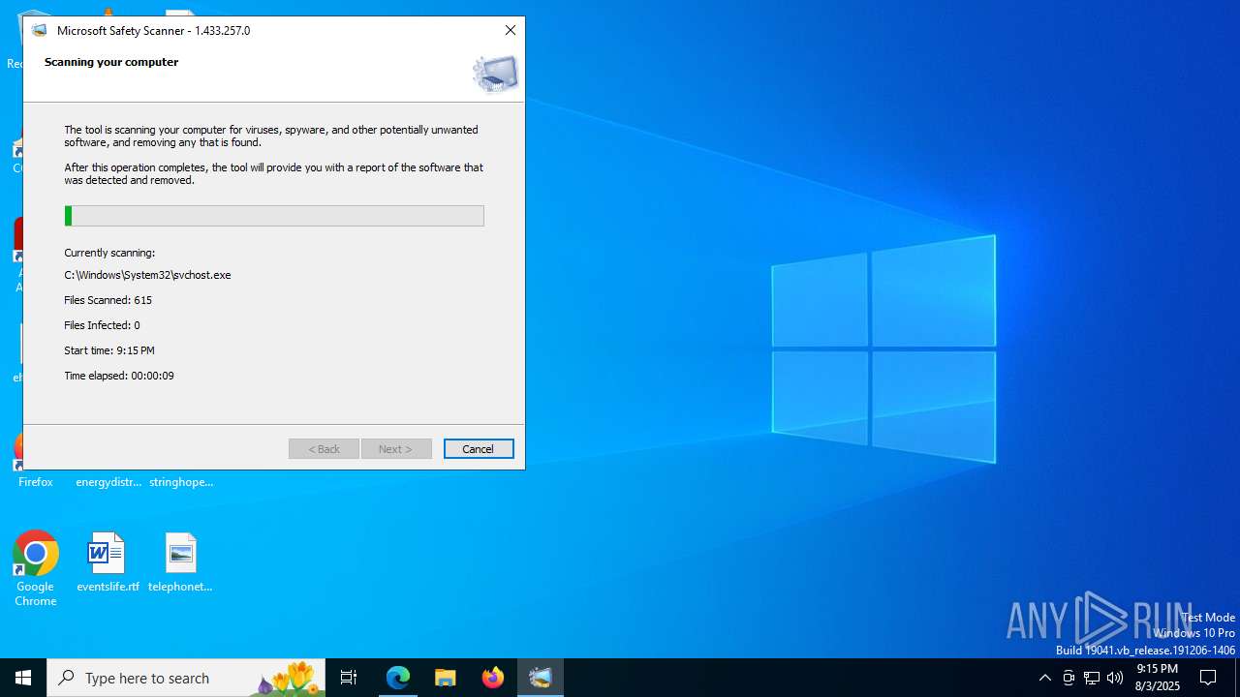Click the Files Infected: 0 text
Screen dimensions: 1240x697
pyautogui.click(x=102, y=325)
